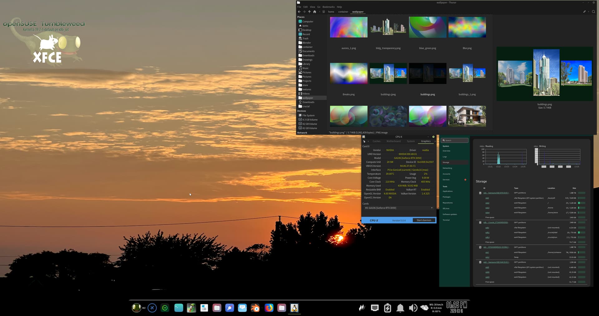The height and width of the screenshot is (316, 599).
Task: Launch Firefox from the dock
Action: click(x=269, y=308)
